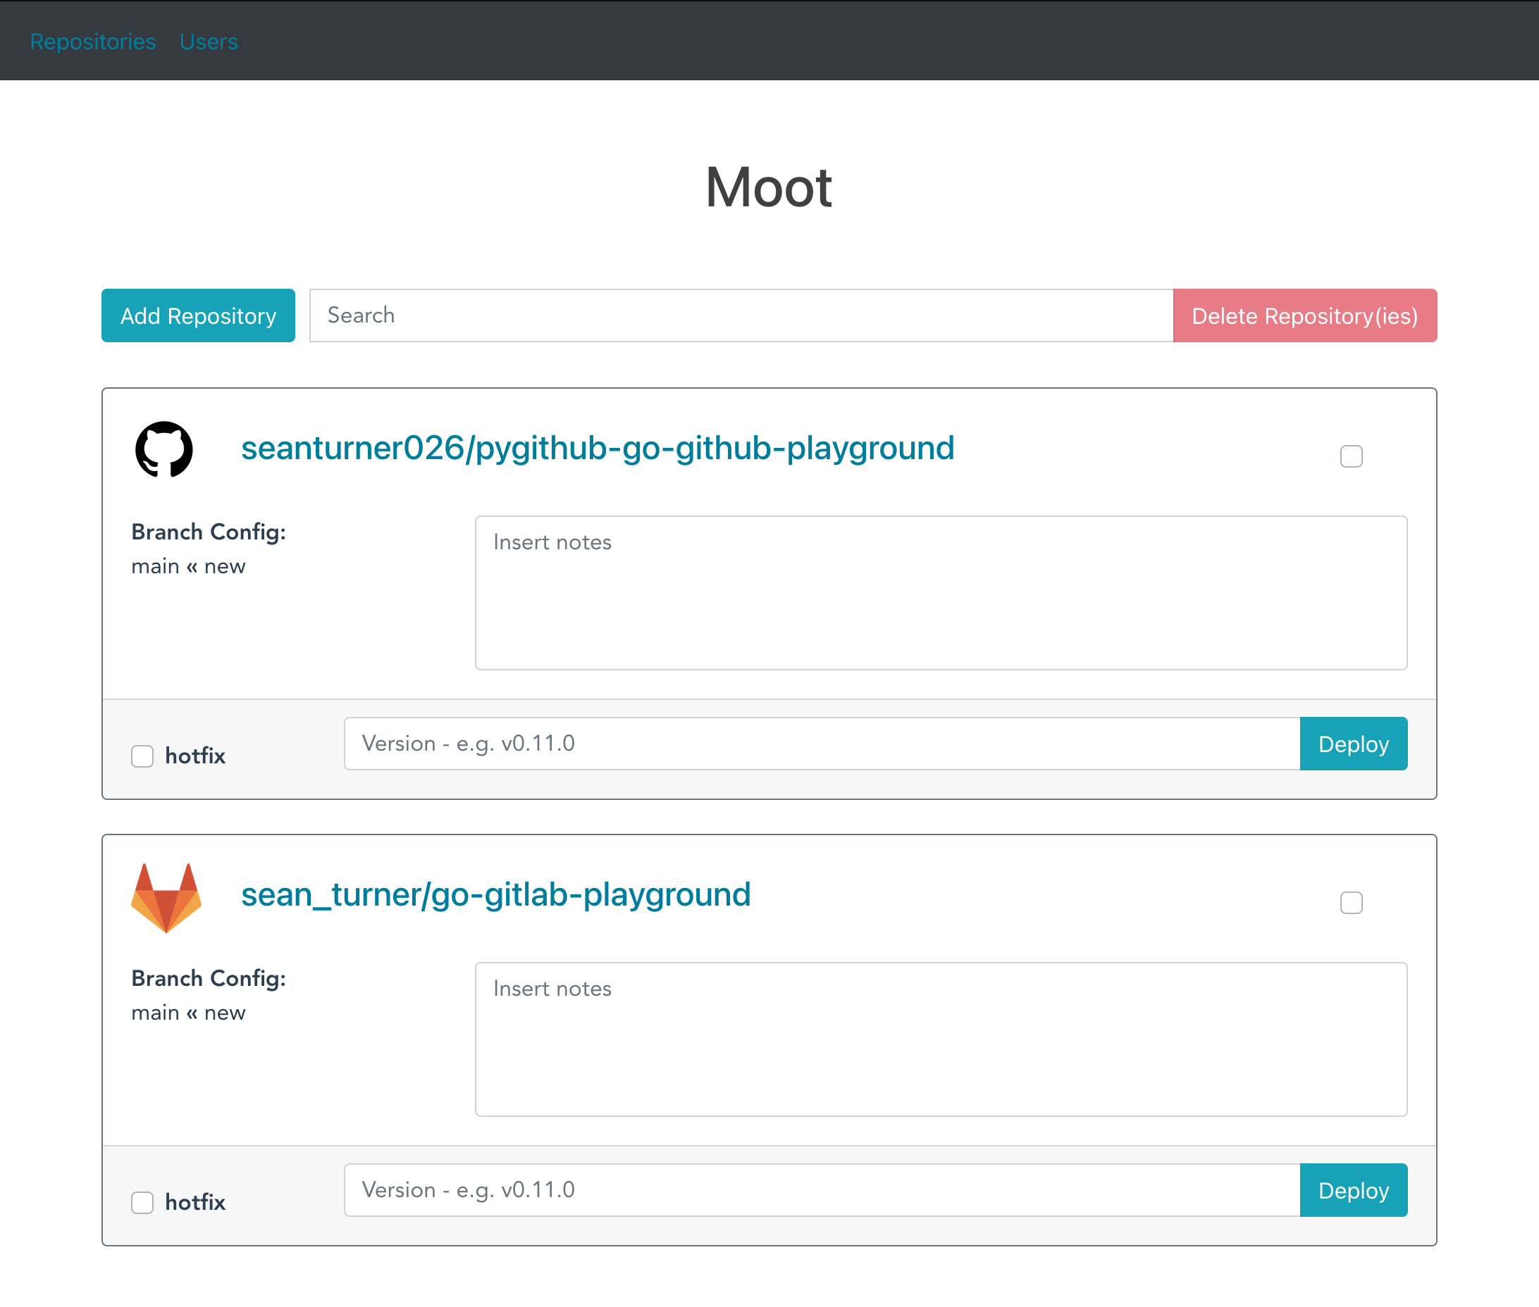Open sean_turner/go-gitlab-playground link
Viewport: 1539px width, 1307px height.
[x=495, y=894]
